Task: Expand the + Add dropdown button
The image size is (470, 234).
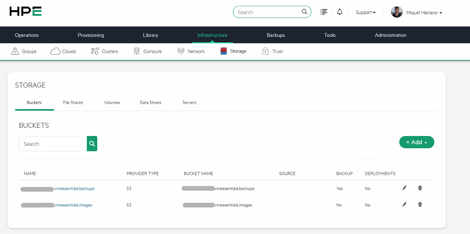Action: 417,142
